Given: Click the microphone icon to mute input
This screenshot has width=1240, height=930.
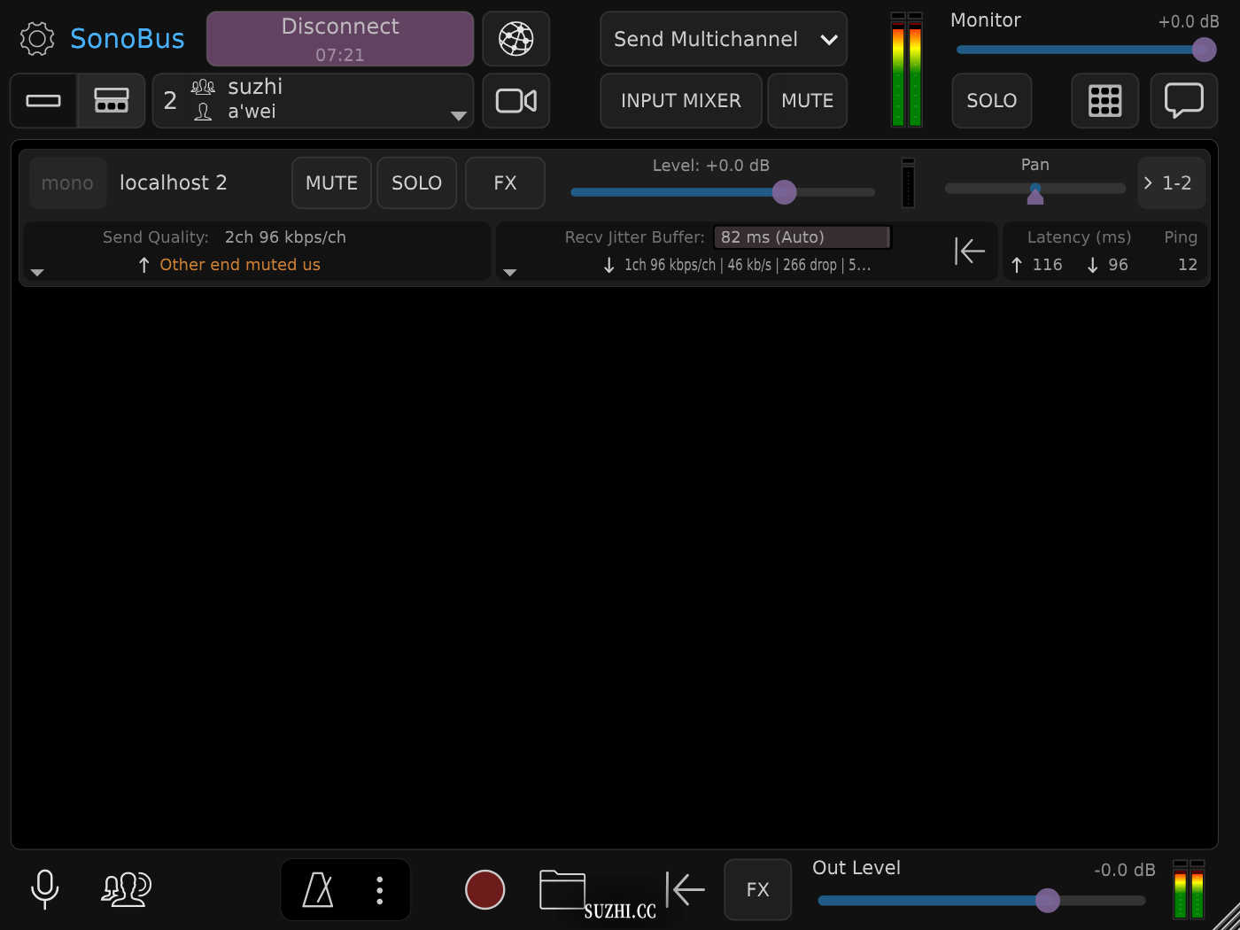Looking at the screenshot, I should coord(44,889).
